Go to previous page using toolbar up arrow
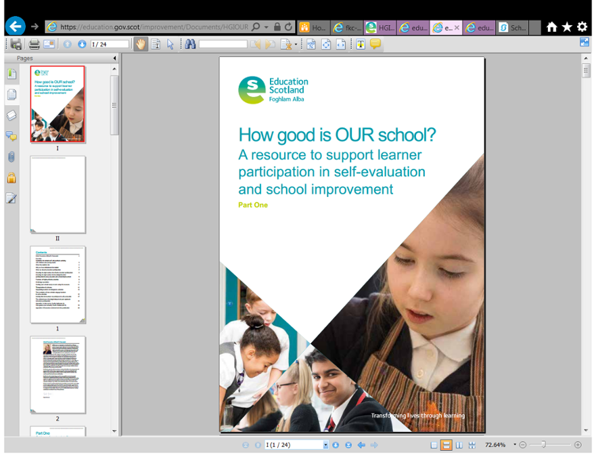Viewport: 596px width, 457px height. coord(67,45)
